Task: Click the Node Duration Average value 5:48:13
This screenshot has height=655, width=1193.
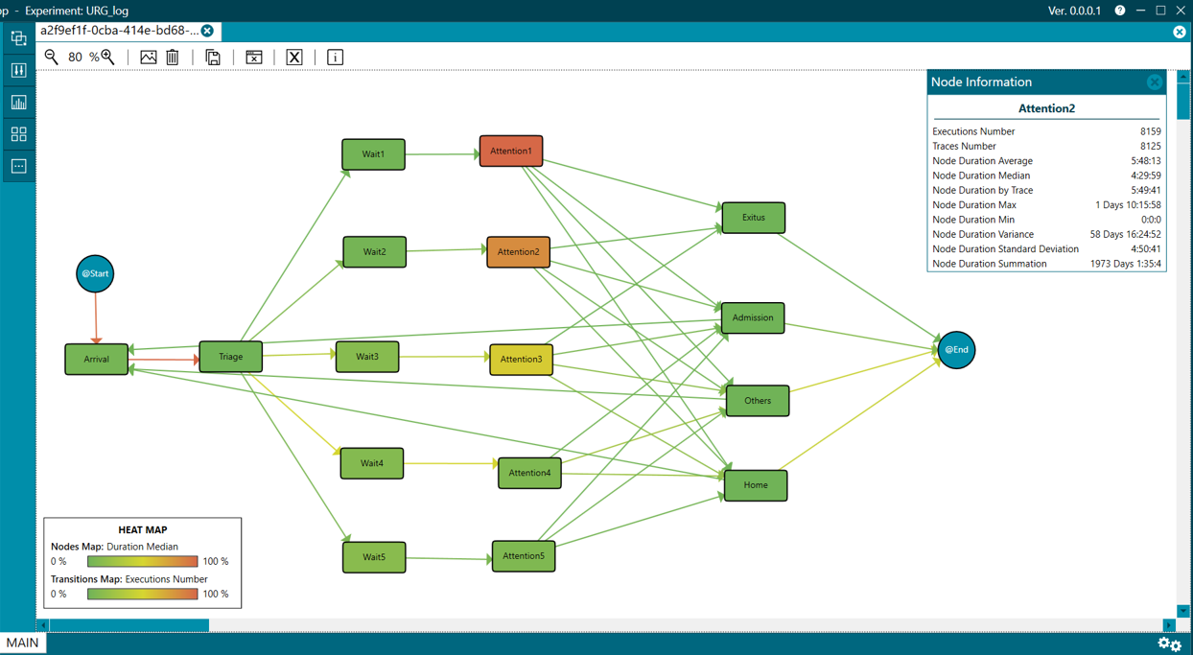Action: tap(1146, 161)
